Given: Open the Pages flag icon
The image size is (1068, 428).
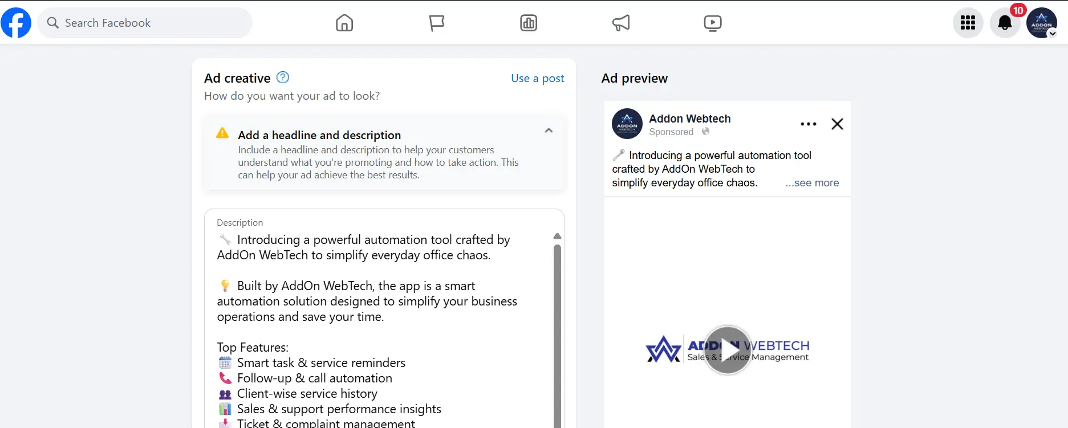Looking at the screenshot, I should point(437,23).
